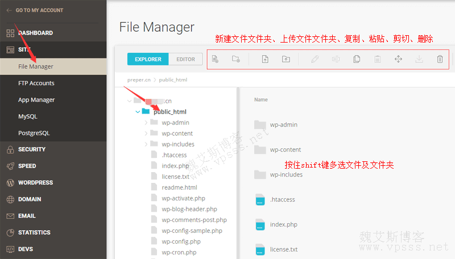Select the Explorer tab

(148, 59)
